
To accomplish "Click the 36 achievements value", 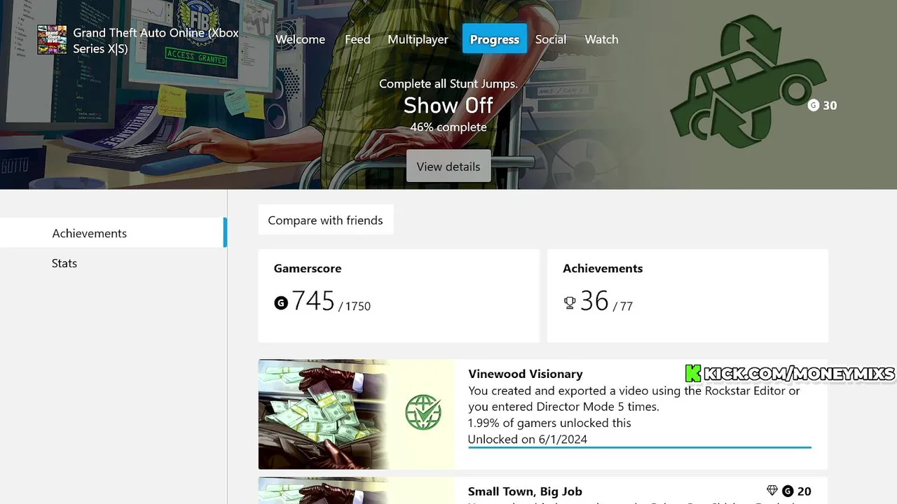I will click(594, 301).
